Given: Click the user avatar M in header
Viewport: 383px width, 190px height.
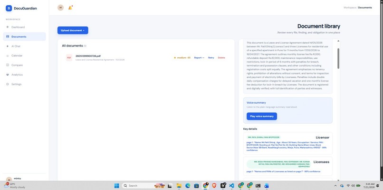Looking at the screenshot, I should pyautogui.click(x=60, y=8).
